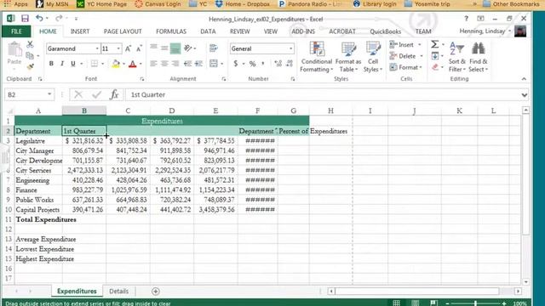Collapse the ribbon with the arrow

[524, 79]
